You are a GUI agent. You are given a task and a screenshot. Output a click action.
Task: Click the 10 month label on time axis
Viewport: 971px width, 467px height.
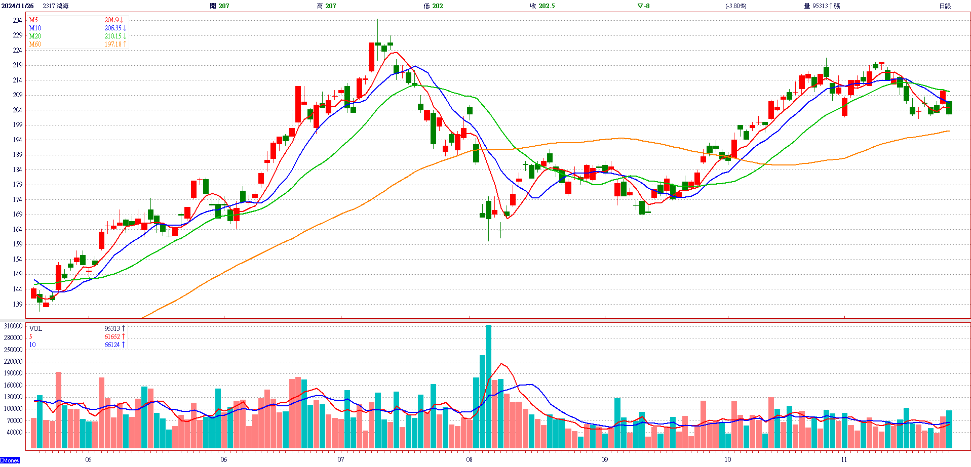(x=728, y=460)
